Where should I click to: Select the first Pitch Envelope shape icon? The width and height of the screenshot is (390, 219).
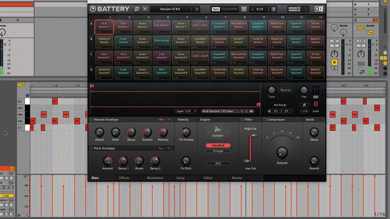click(x=162, y=148)
